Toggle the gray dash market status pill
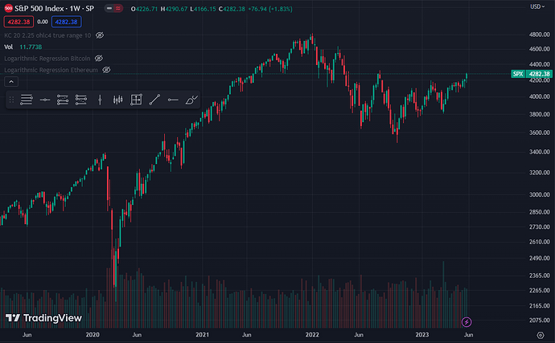Screen dimensions: 555x343 (109, 8)
